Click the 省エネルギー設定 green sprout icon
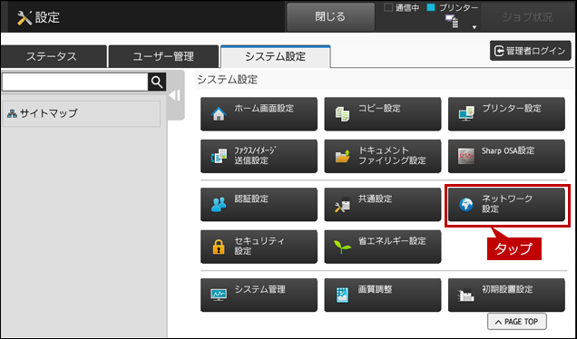Screen dimensions: 577x339 coord(342,247)
